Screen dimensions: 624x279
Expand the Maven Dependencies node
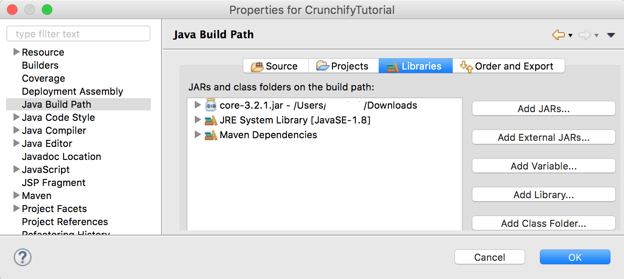(x=198, y=135)
